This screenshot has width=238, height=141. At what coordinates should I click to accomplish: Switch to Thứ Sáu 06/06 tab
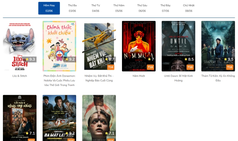(142, 8)
